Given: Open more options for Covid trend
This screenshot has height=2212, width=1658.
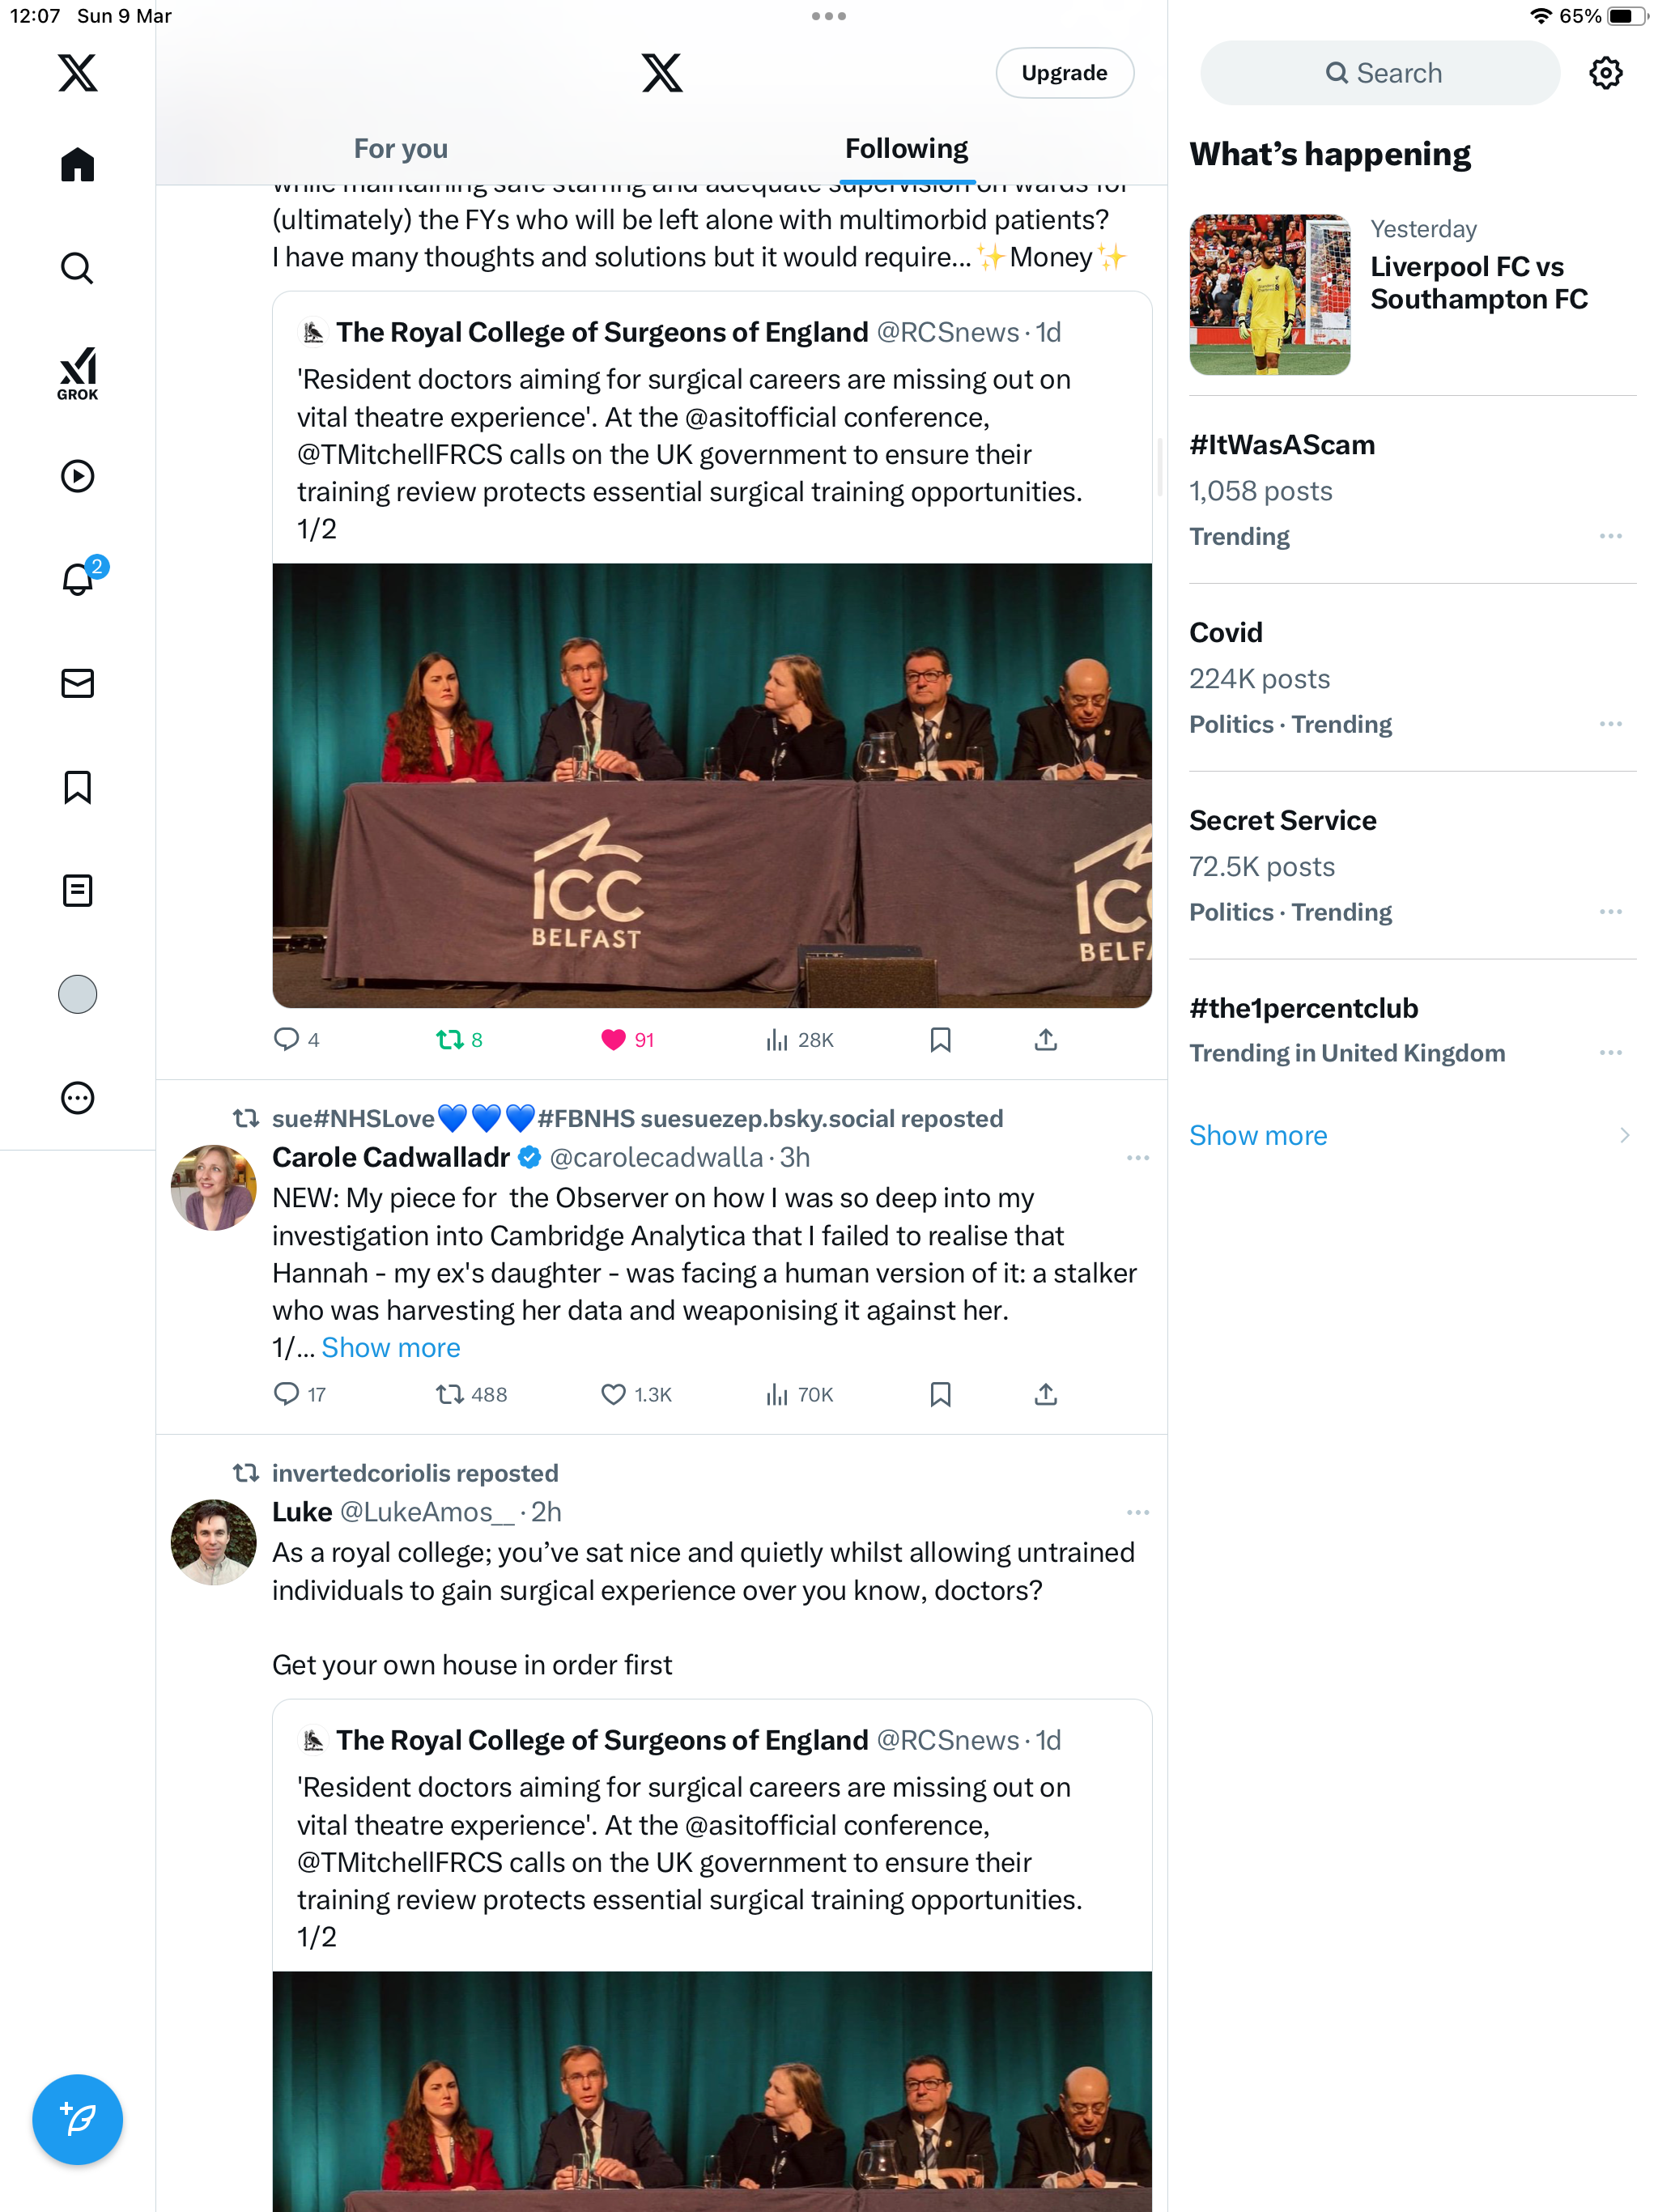Looking at the screenshot, I should 1610,724.
